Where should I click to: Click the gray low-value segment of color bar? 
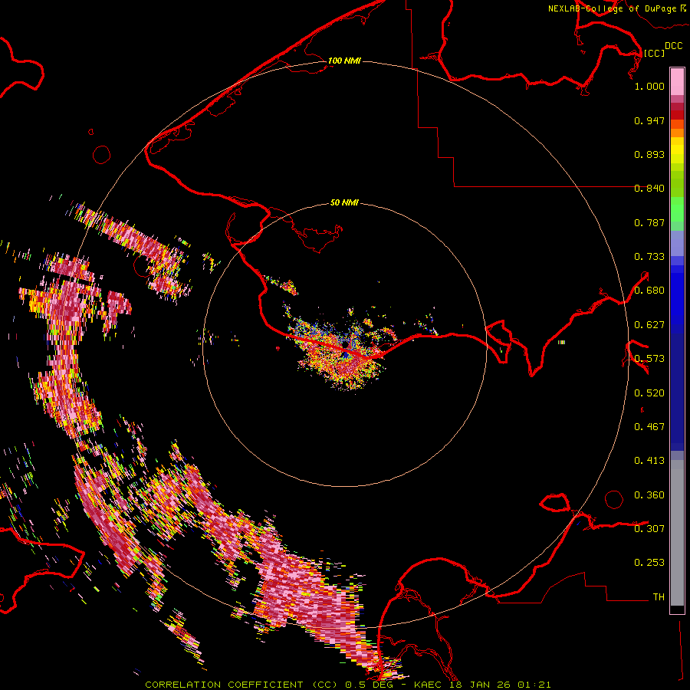tap(677, 533)
